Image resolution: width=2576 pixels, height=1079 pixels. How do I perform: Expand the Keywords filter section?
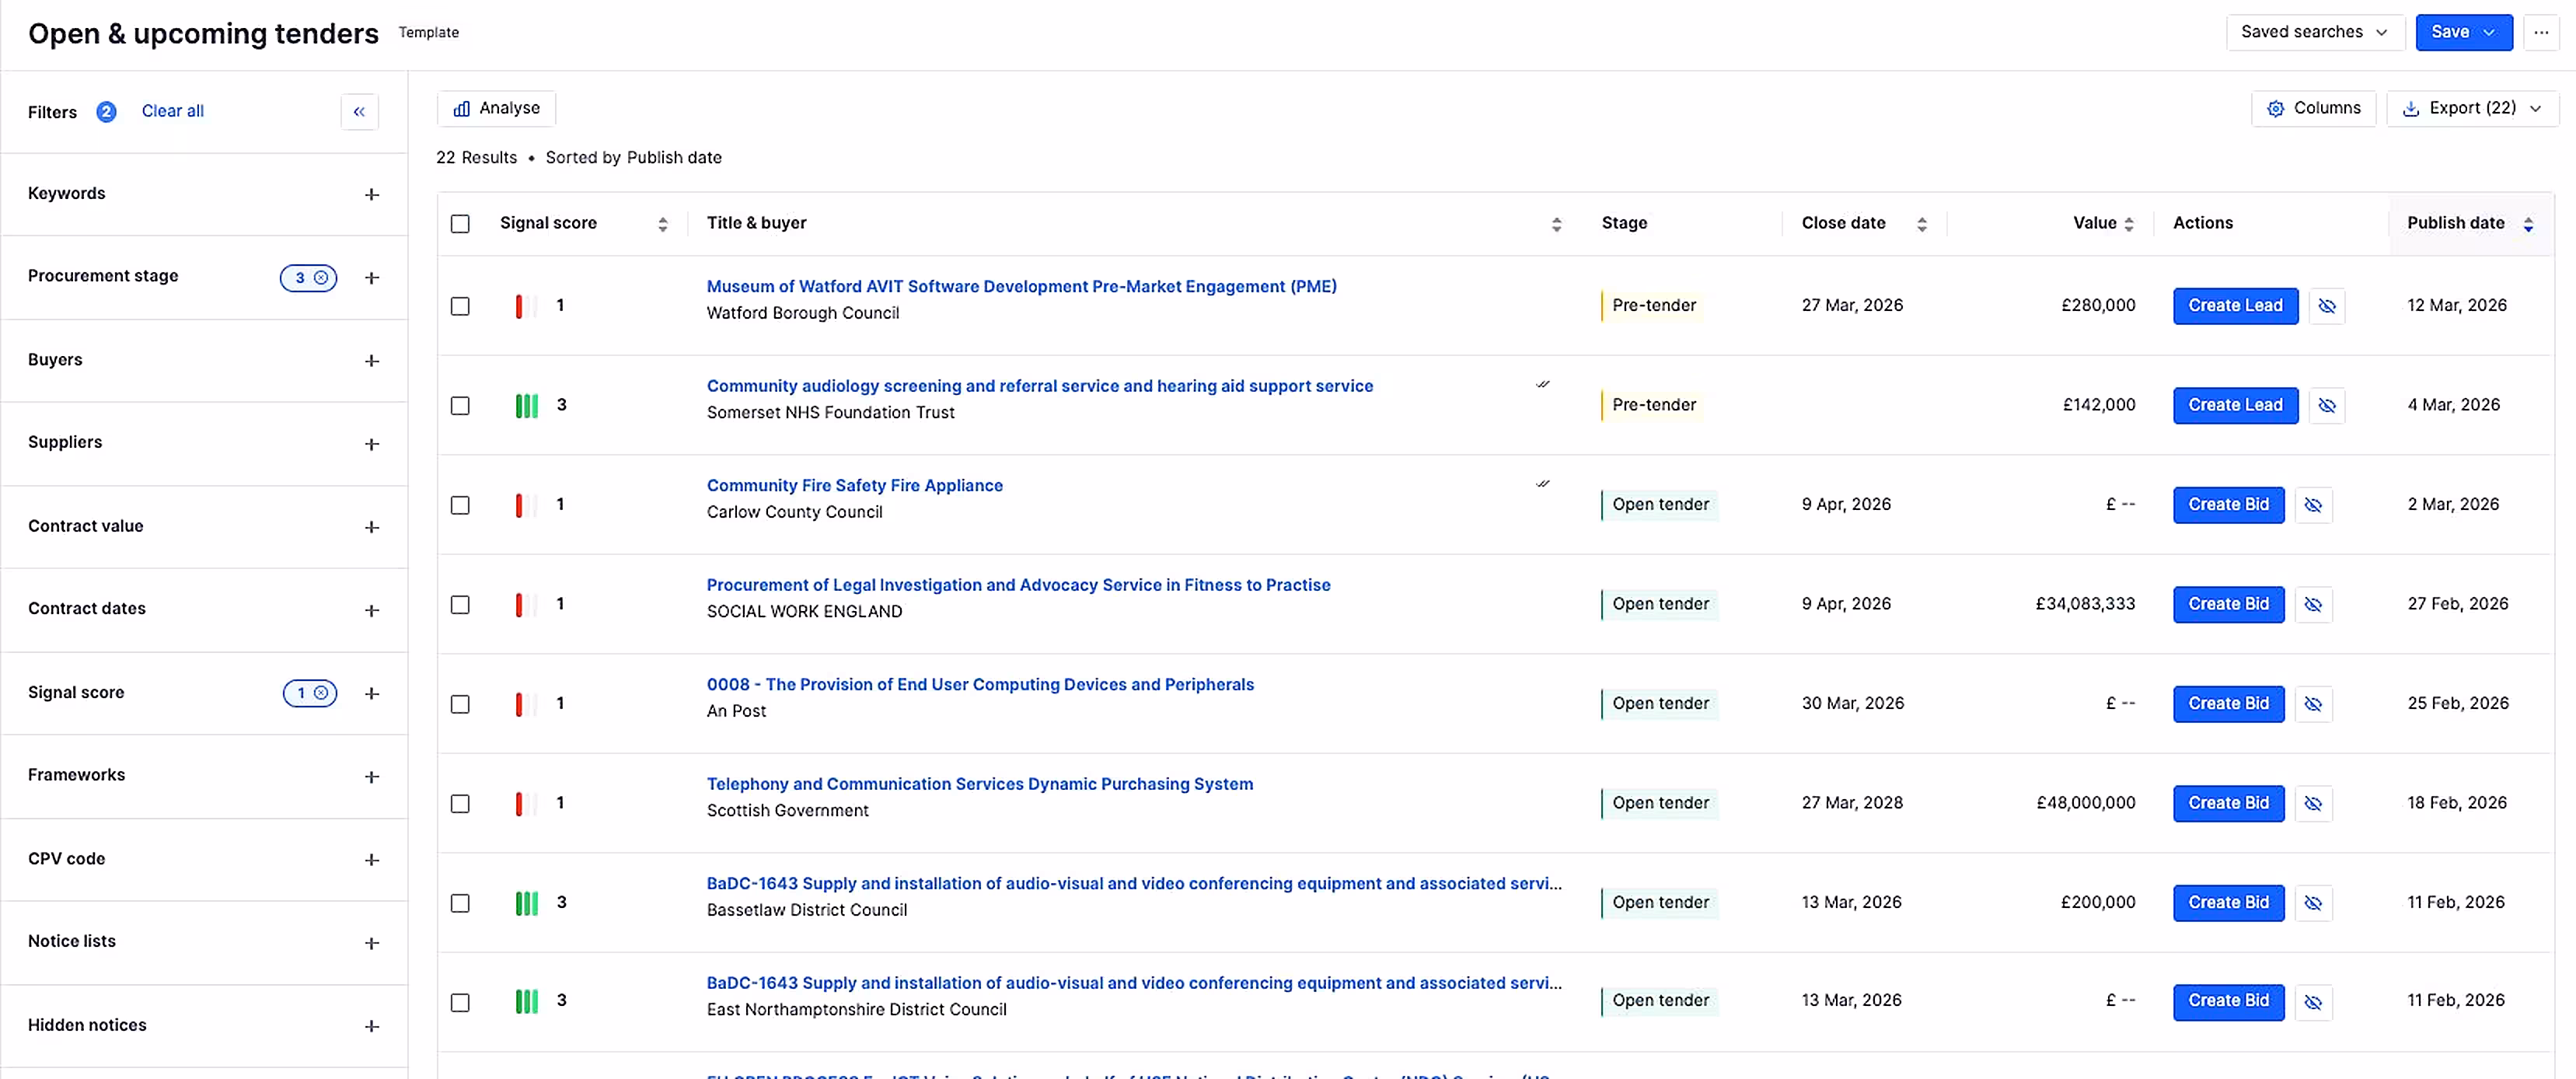click(x=372, y=194)
